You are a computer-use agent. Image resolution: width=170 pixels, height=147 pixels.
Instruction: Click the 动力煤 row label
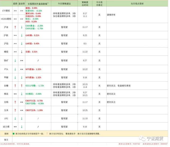(6, 127)
